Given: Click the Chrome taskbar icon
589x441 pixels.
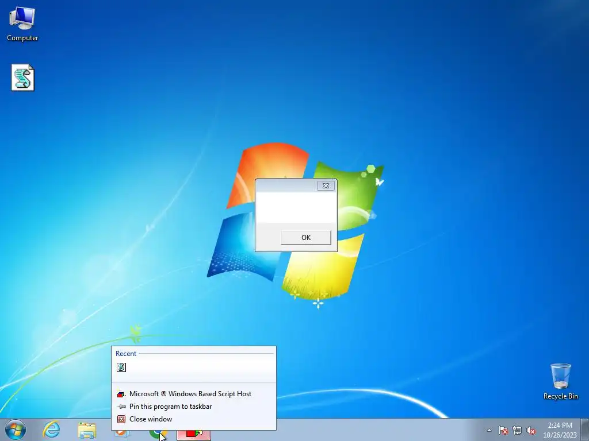Looking at the screenshot, I should [158, 434].
